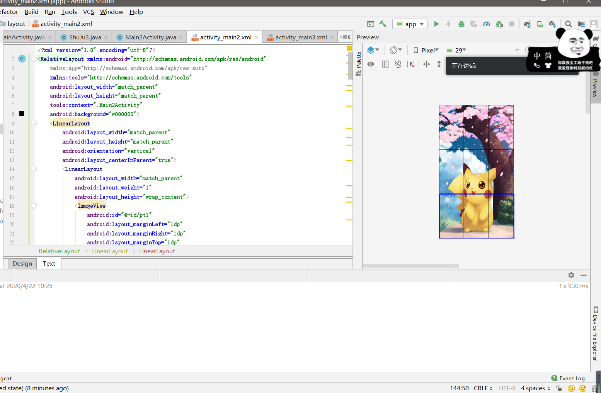This screenshot has width=601, height=393.
Task: Open the design surface layers dropdown
Action: point(373,50)
